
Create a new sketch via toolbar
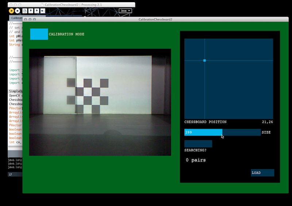pos(25,11)
